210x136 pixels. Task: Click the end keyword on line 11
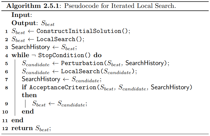[x=17, y=120]
